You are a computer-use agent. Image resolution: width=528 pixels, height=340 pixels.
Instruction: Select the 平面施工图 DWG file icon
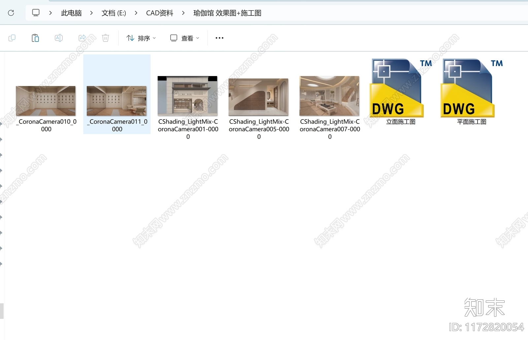point(472,88)
